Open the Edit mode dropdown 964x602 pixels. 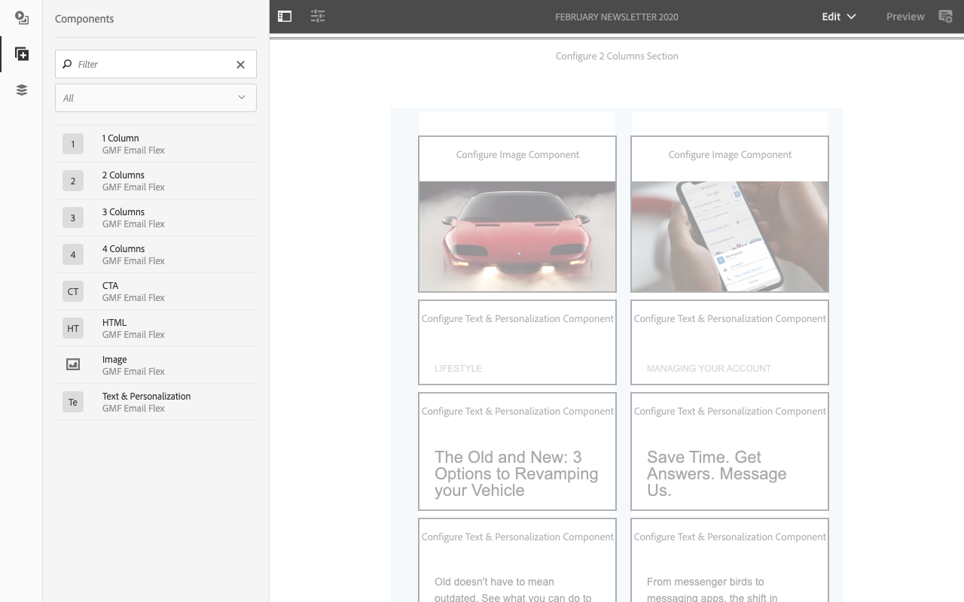tap(839, 17)
